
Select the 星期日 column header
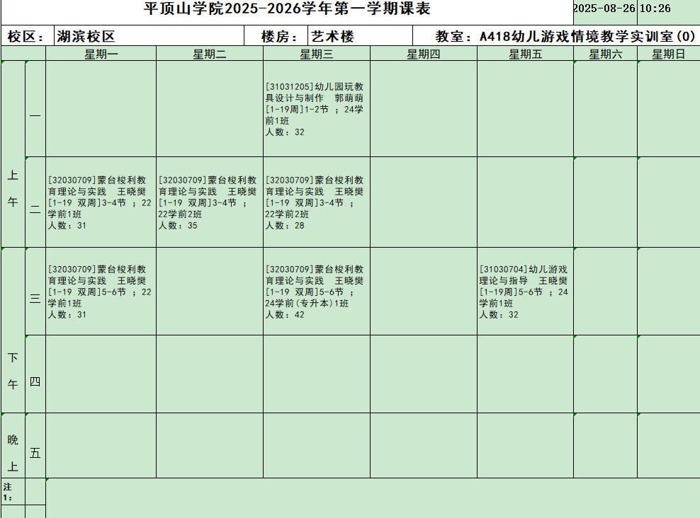tap(668, 54)
